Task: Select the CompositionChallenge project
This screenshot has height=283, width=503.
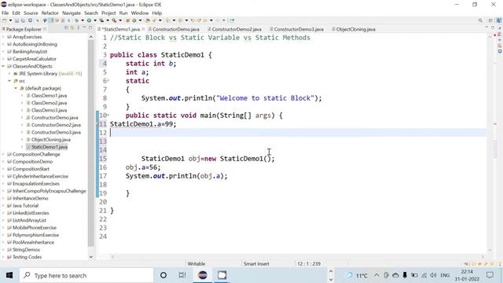Action: pos(36,154)
